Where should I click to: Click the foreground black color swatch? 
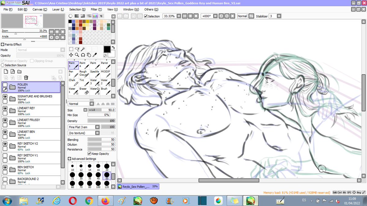click(x=107, y=49)
